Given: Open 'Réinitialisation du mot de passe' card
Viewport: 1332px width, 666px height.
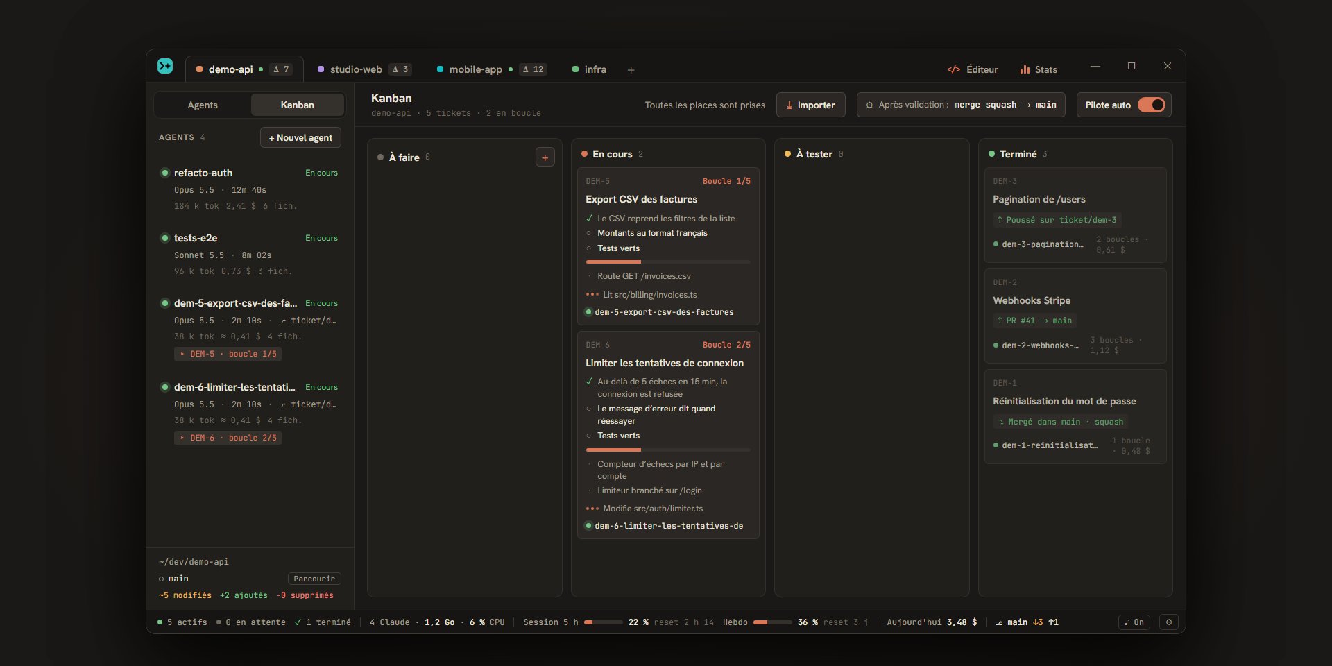Looking at the screenshot, I should 1075,416.
